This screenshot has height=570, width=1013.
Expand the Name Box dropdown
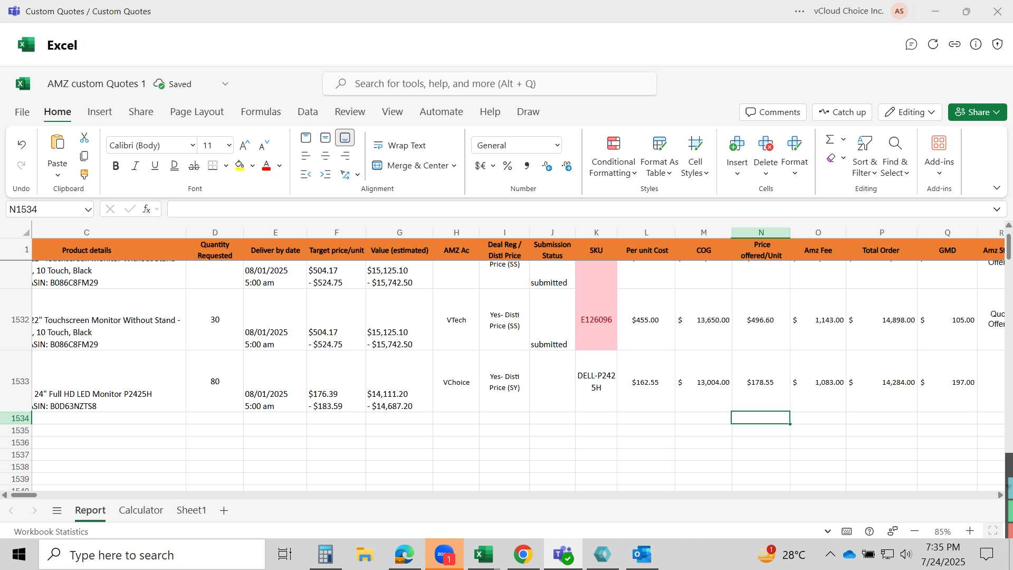pos(88,210)
